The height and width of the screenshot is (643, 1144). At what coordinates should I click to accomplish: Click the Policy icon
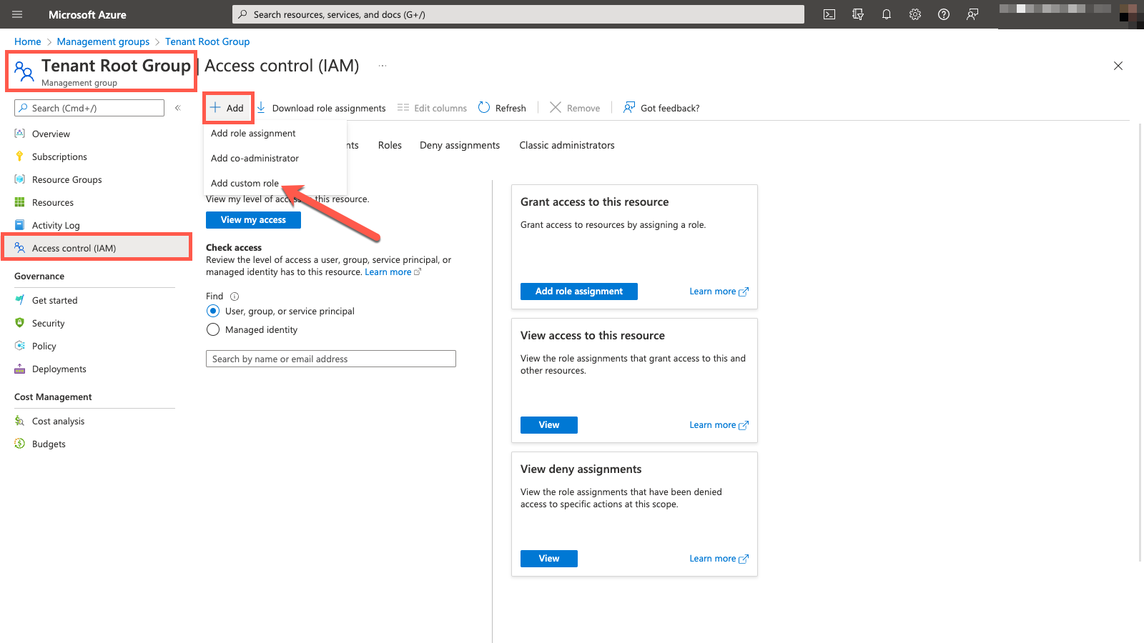tap(20, 346)
